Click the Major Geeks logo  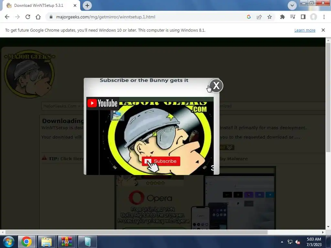(x=29, y=74)
